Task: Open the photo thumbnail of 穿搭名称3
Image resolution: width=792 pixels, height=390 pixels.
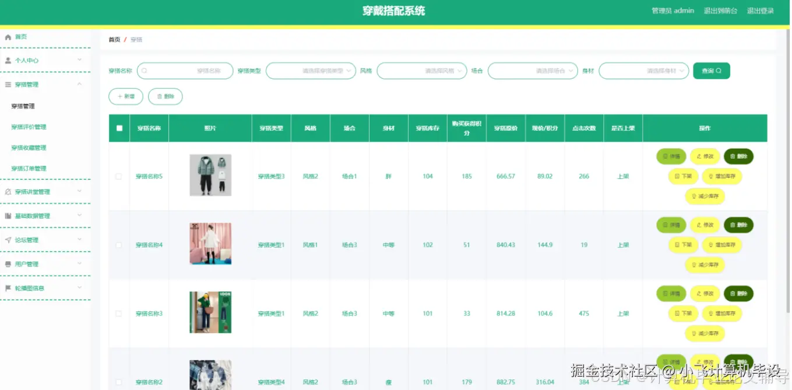Action: pyautogui.click(x=210, y=312)
